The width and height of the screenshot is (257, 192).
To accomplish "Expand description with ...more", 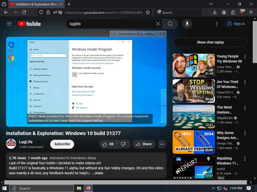I will 98,173.
